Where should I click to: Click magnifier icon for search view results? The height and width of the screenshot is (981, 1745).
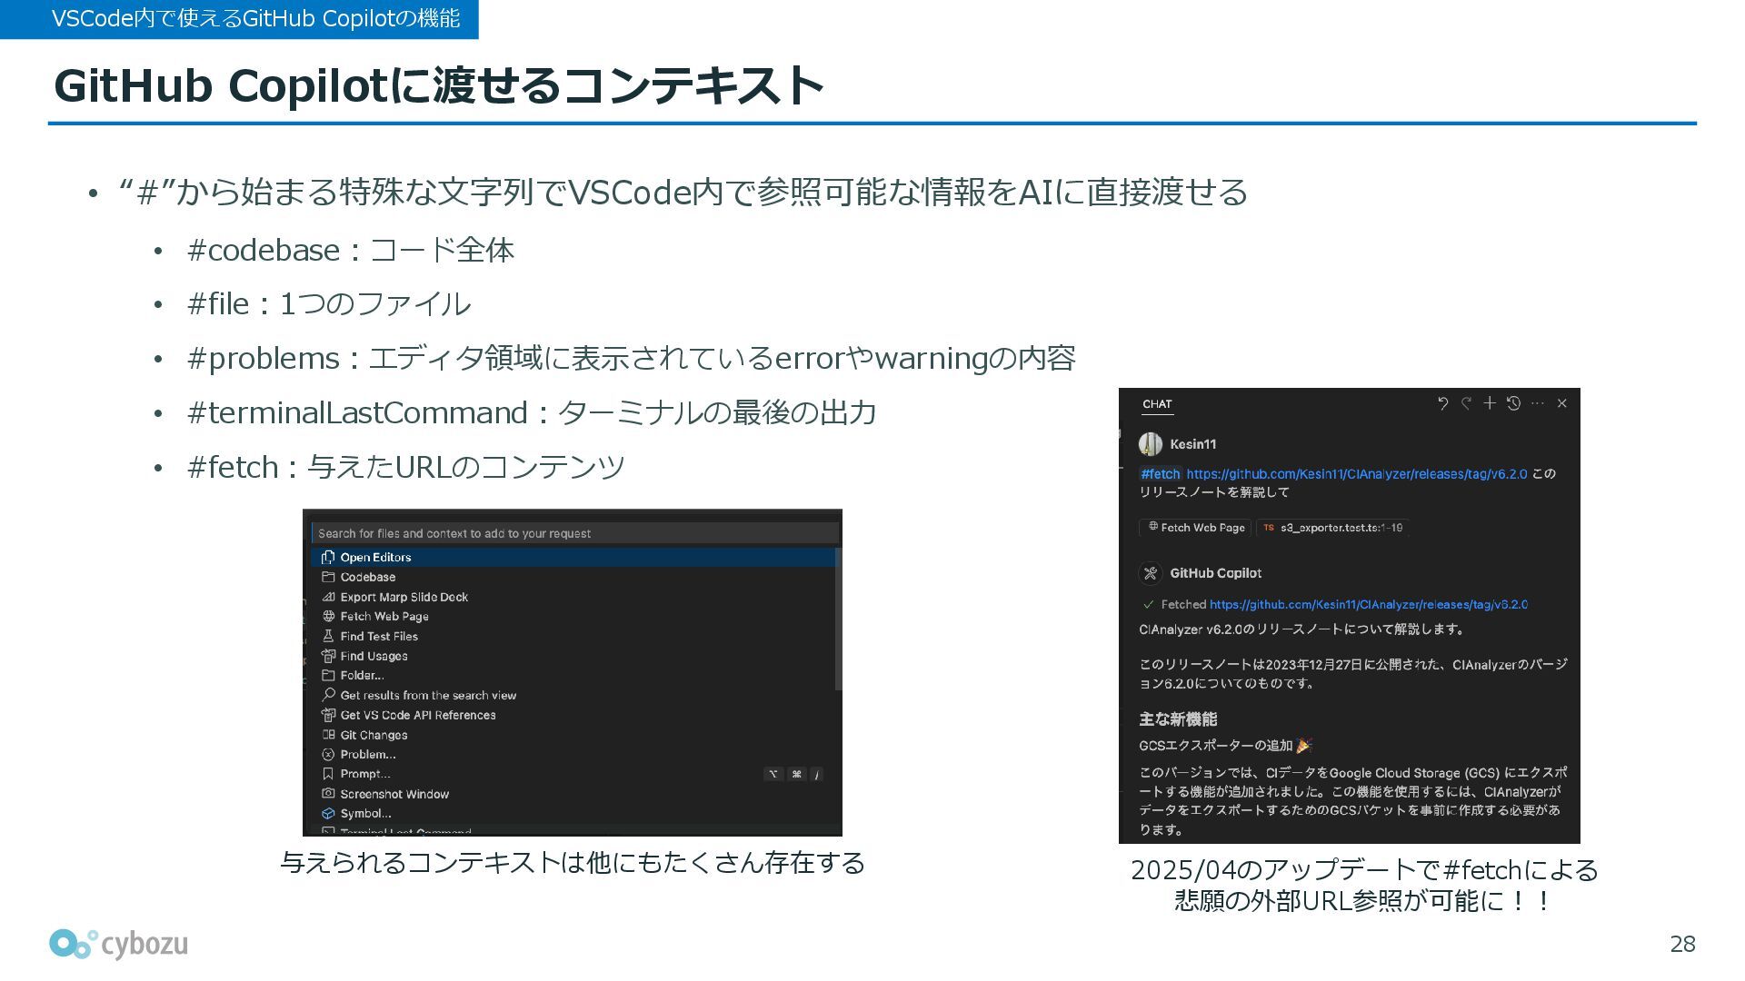point(328,696)
